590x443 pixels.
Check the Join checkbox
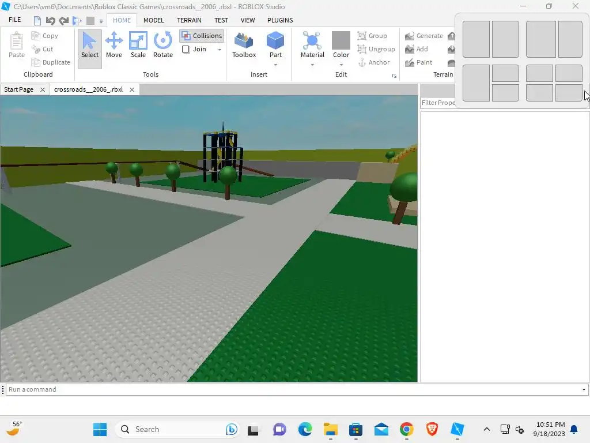[x=186, y=50]
